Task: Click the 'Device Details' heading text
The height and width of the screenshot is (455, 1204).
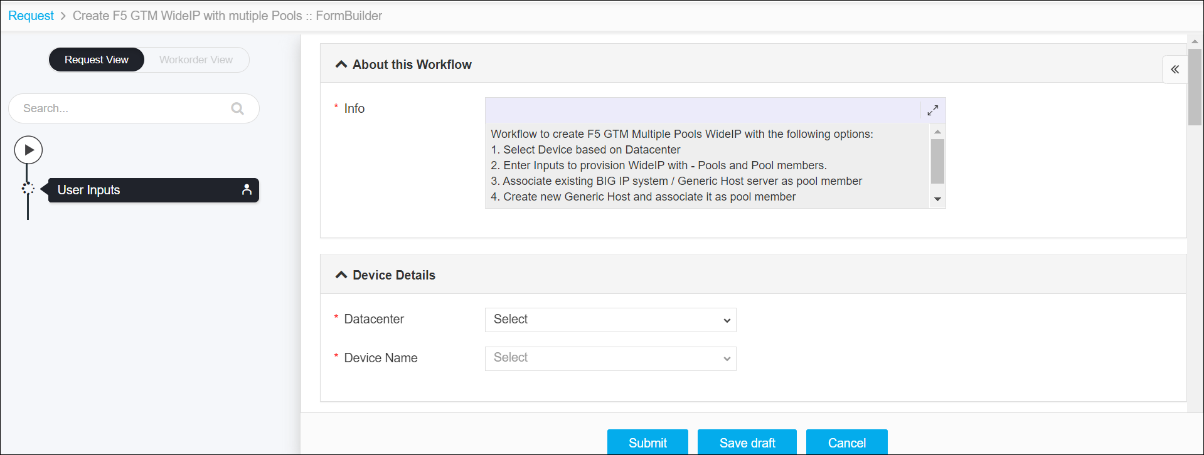Action: click(x=394, y=275)
